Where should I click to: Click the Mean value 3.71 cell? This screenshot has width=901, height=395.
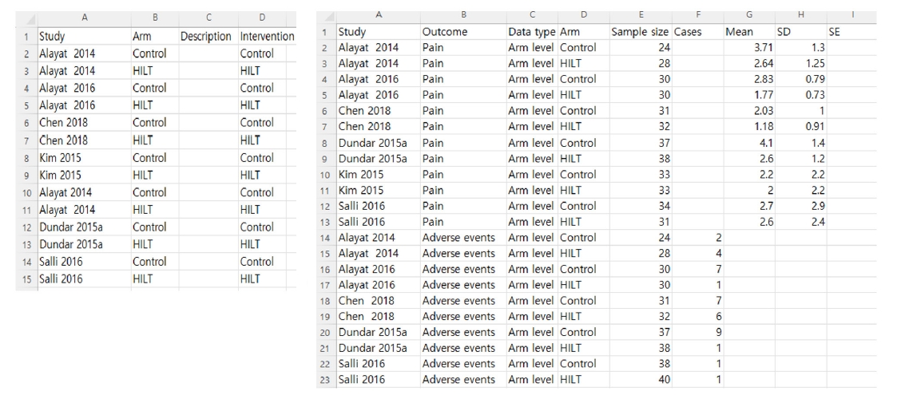pos(748,48)
